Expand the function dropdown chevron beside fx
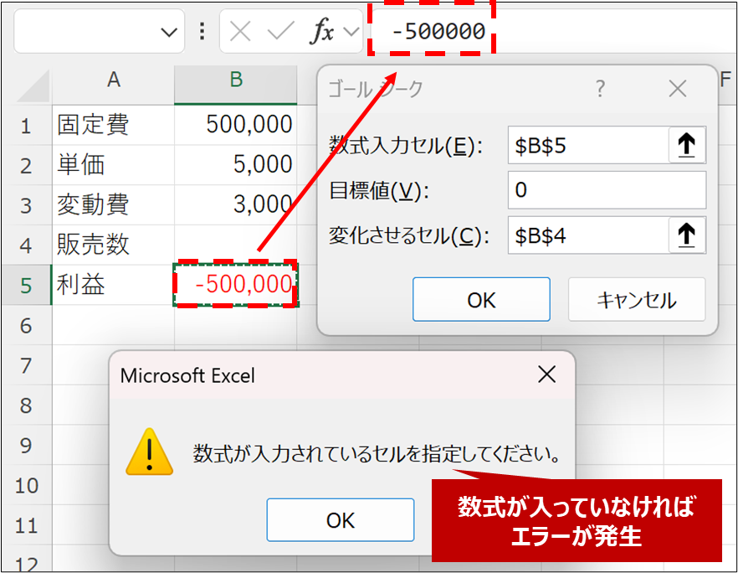The height and width of the screenshot is (573, 738). pyautogui.click(x=351, y=32)
